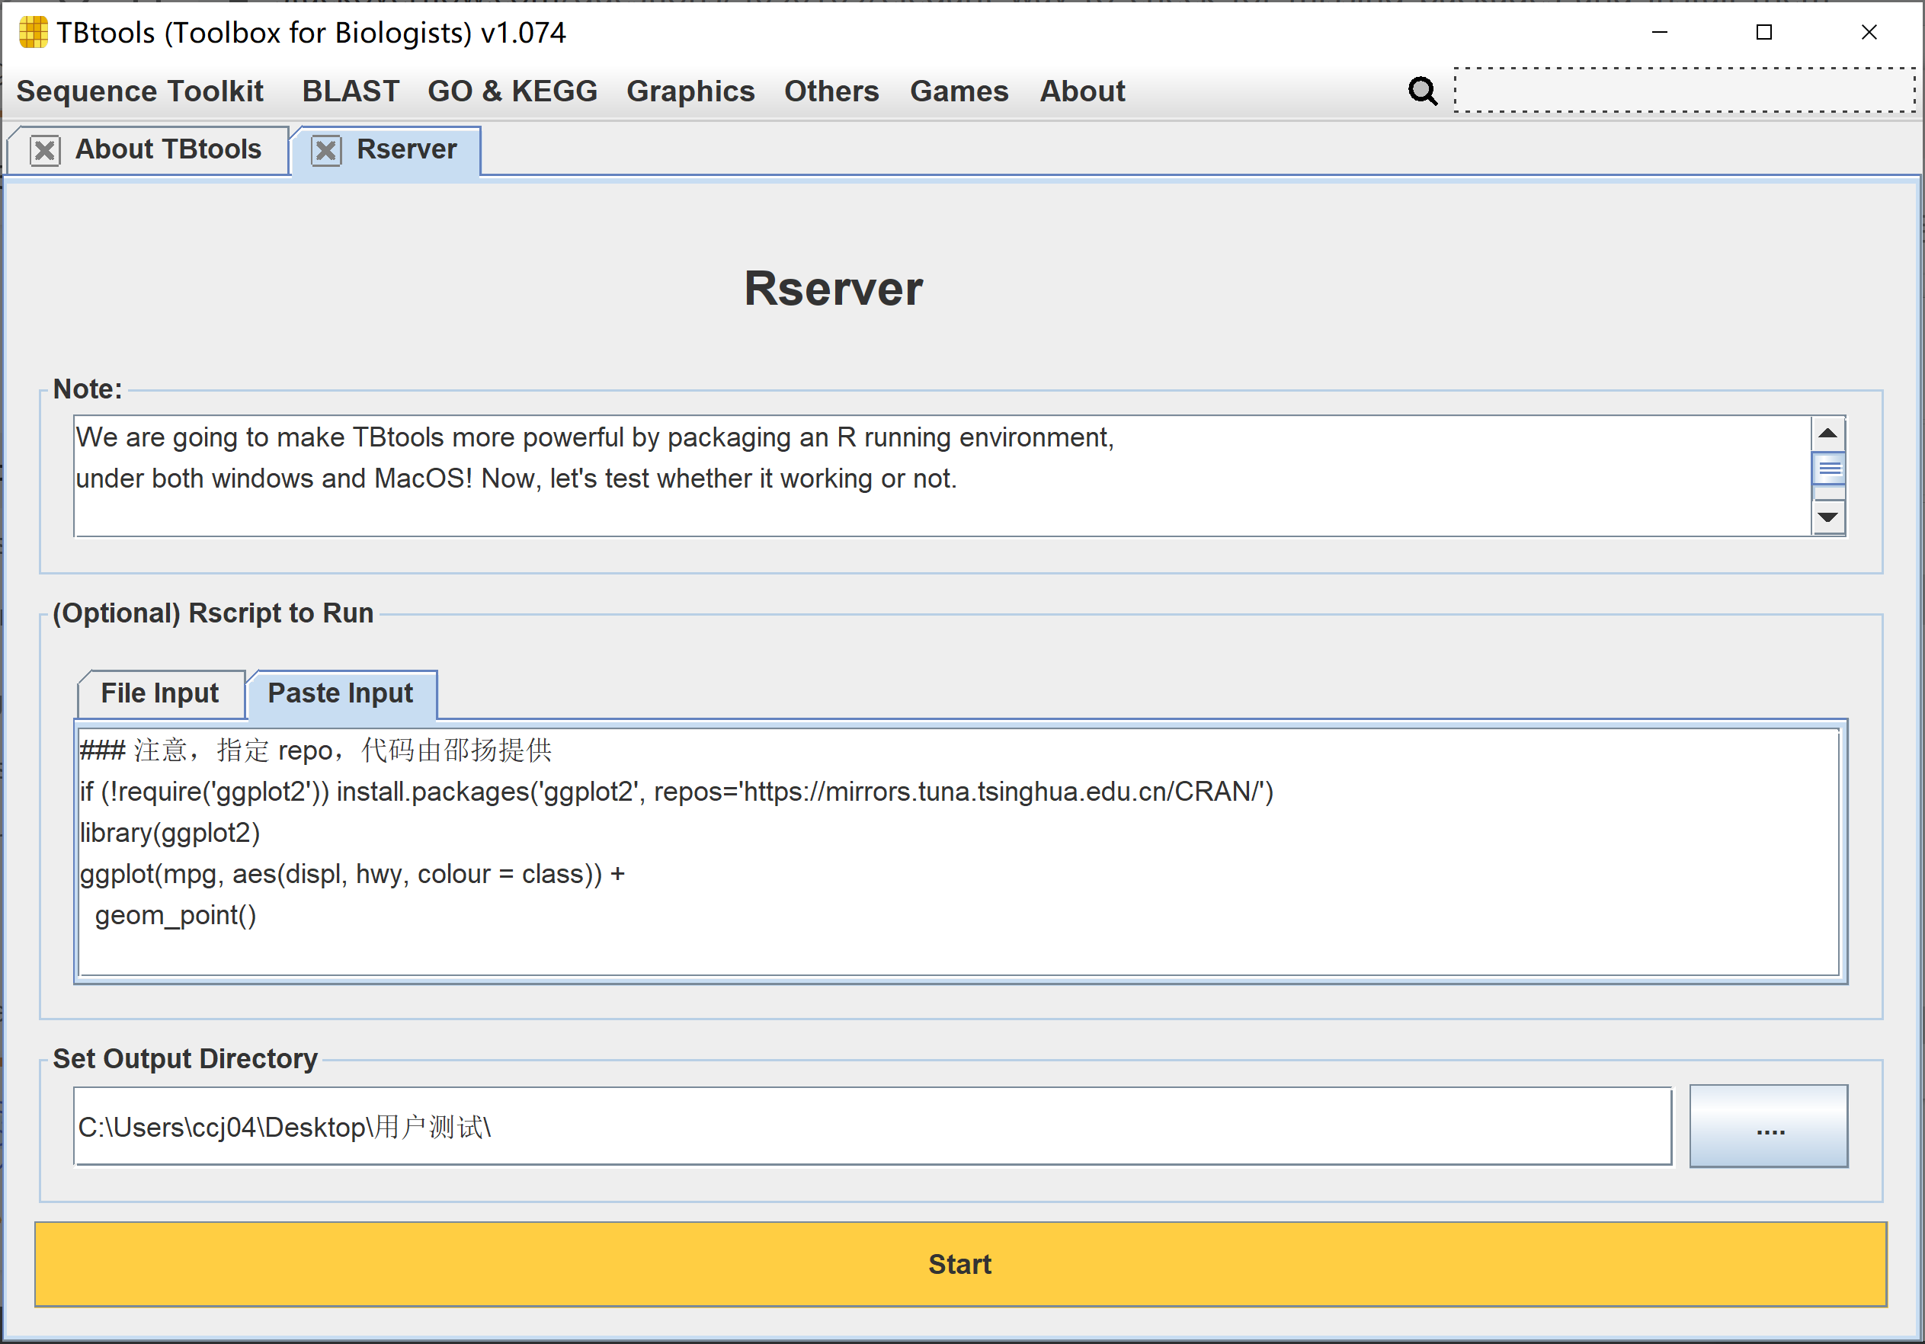Viewport: 1925px width, 1344px height.
Task: Focus the search box in the menu bar
Action: [x=1685, y=90]
